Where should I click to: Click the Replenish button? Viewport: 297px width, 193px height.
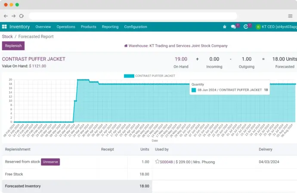tap(13, 46)
